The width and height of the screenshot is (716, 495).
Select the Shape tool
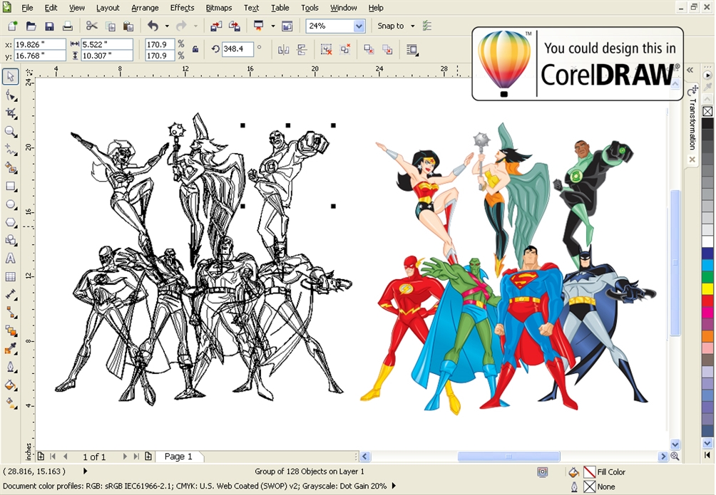point(10,95)
